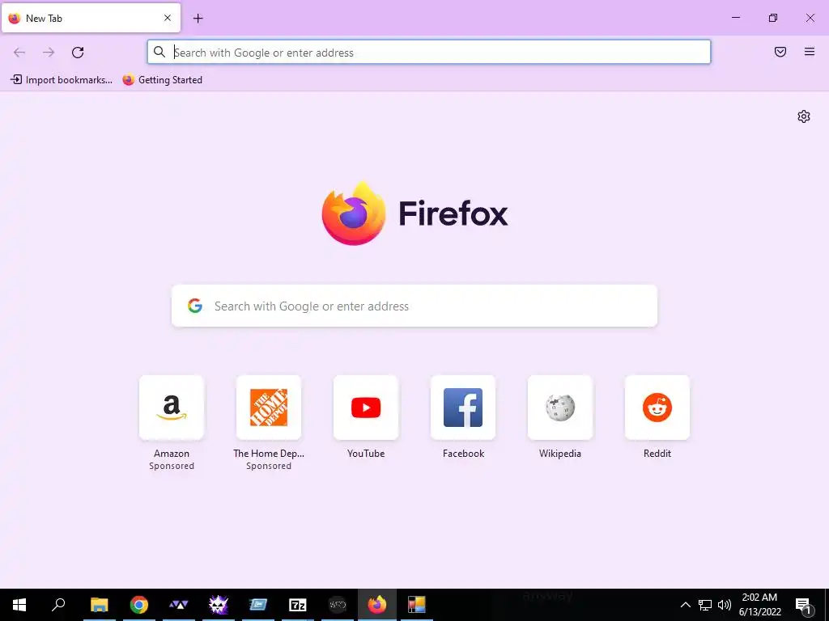Click the Wikipedia label under its tile
Viewport: 829px width, 621px height.
point(560,454)
